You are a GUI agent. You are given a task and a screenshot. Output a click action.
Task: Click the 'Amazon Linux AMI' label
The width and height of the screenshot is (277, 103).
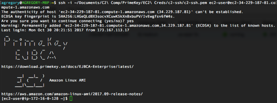(68, 80)
